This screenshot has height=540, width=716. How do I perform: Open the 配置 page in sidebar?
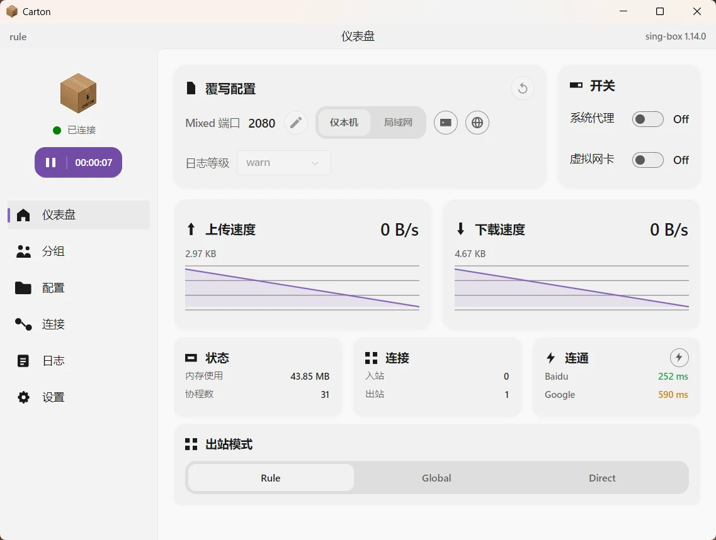(79, 287)
